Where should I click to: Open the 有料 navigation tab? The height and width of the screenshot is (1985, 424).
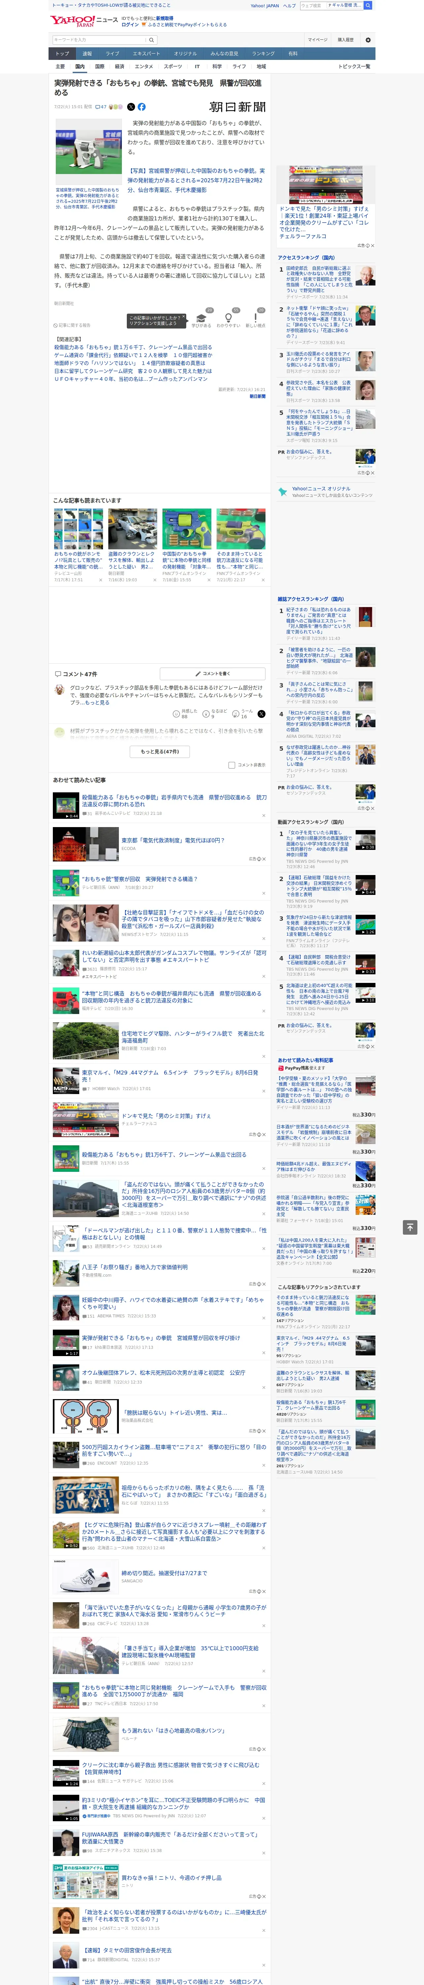point(293,54)
